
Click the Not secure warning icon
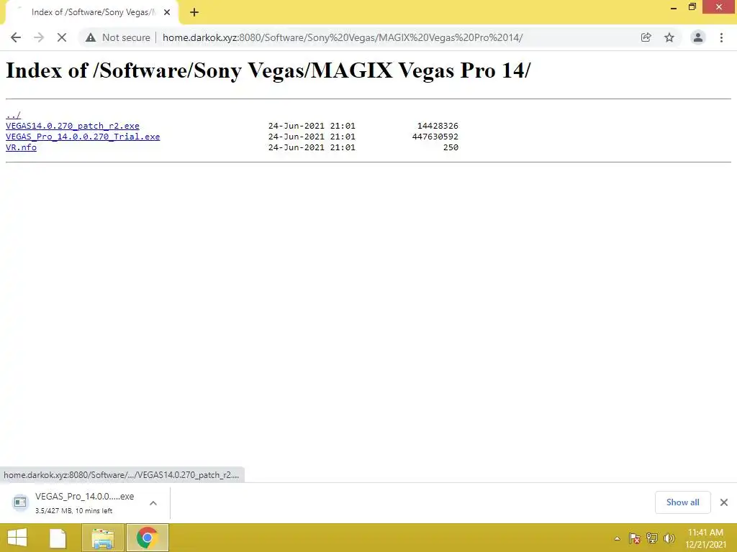click(91, 37)
